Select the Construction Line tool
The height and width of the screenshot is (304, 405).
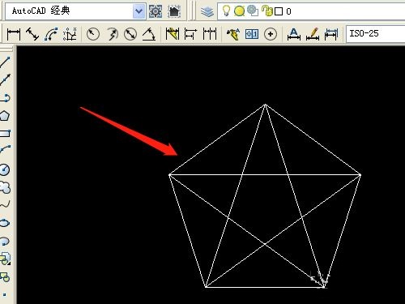pyautogui.click(x=5, y=80)
